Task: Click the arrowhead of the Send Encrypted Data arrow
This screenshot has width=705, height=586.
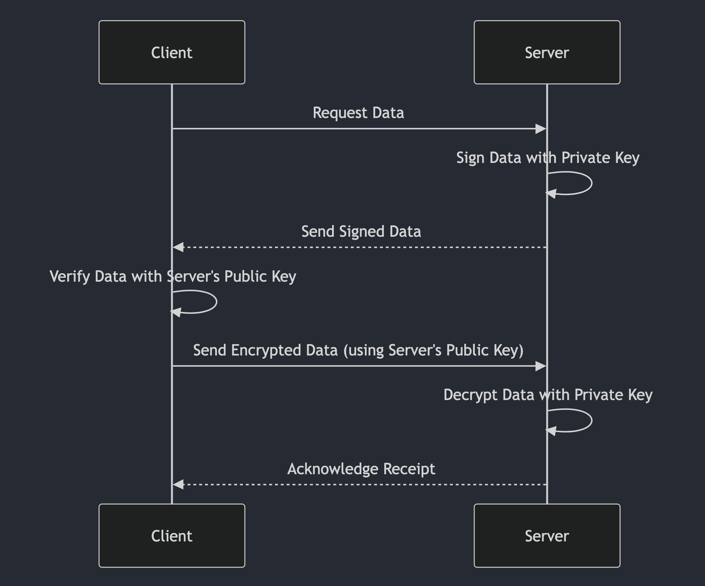Action: click(x=541, y=366)
